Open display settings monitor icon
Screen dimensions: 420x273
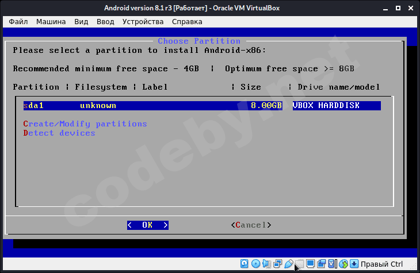pyautogui.click(x=310, y=264)
